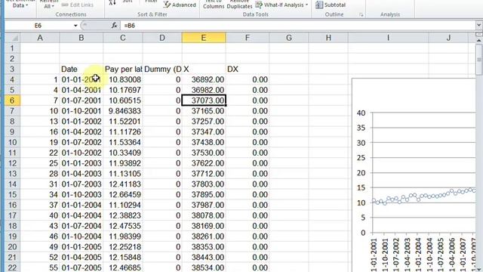Select row 3 header
The width and height of the screenshot is (483, 272).
point(12,69)
